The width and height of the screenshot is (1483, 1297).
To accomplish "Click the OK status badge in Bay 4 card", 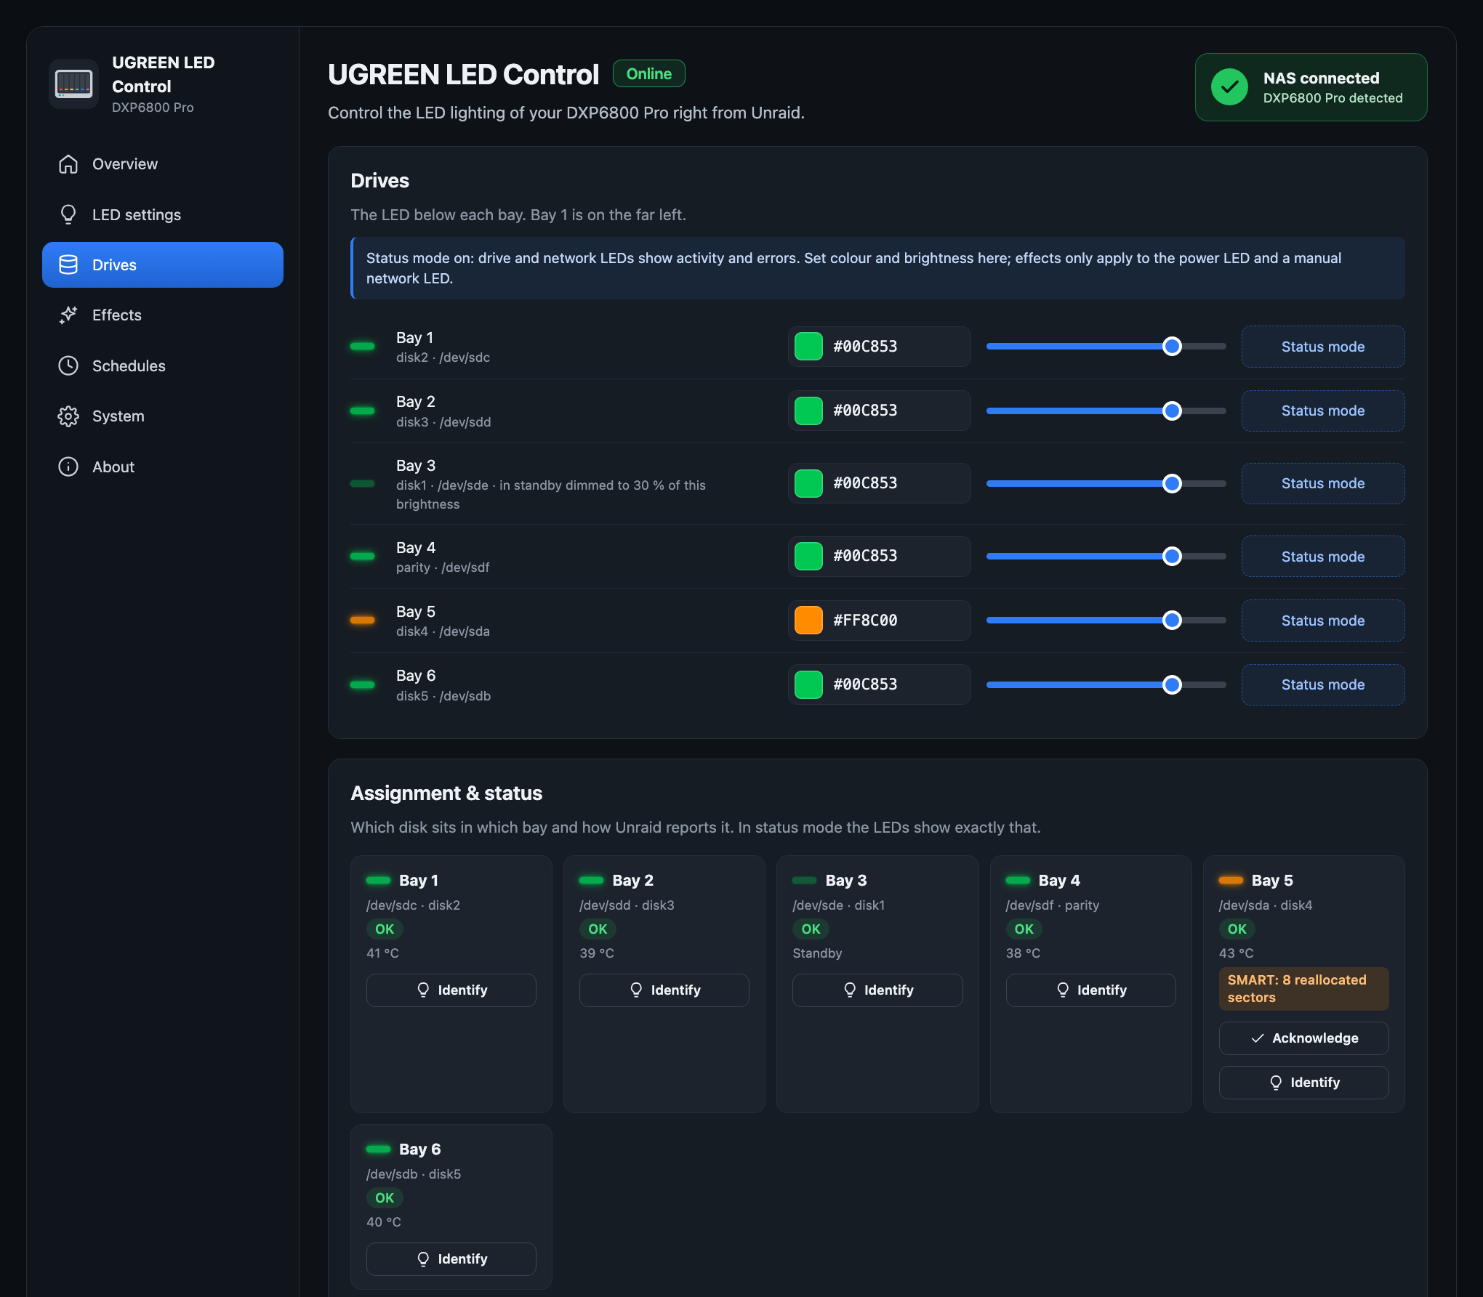I will (x=1024, y=929).
